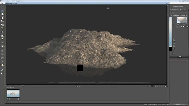Click the black color swatch below gradient
The width and height of the screenshot is (189, 106).
(170, 49)
